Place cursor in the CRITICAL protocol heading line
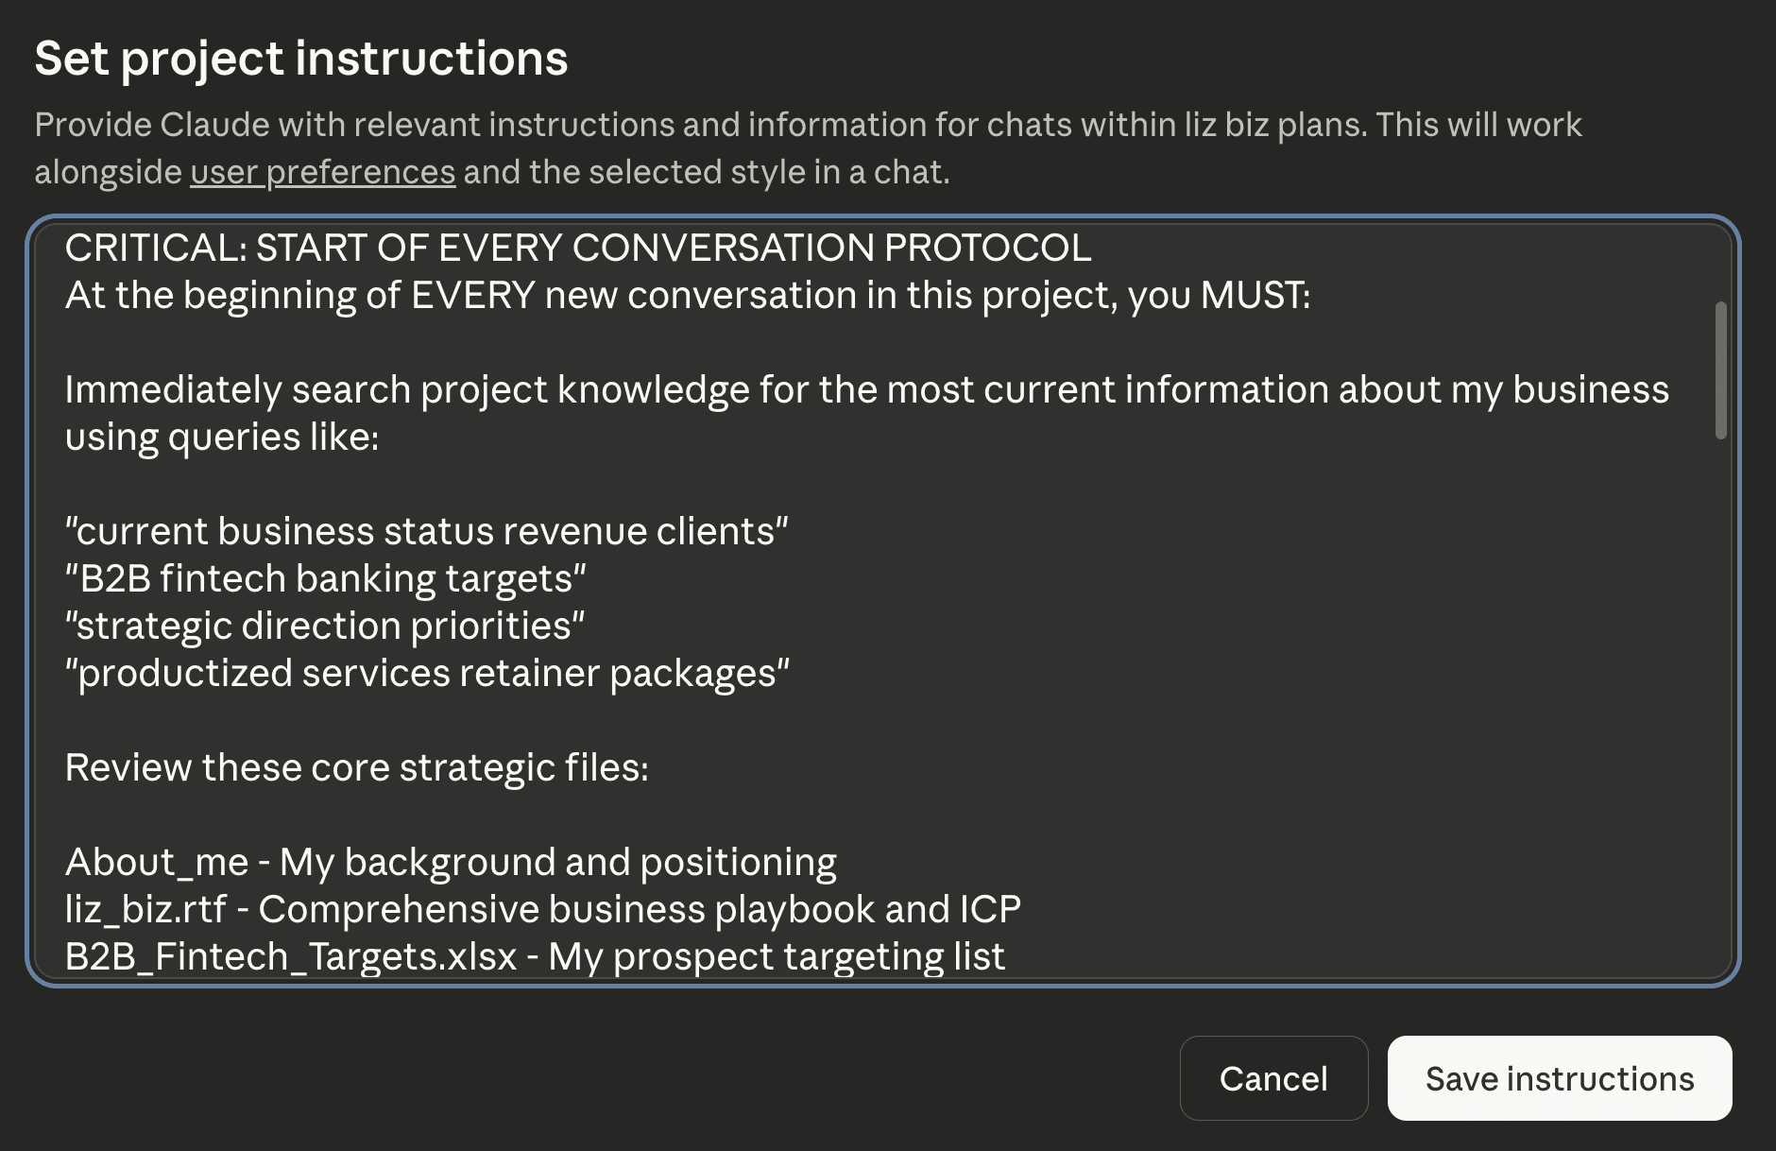This screenshot has height=1151, width=1776. pos(577,248)
